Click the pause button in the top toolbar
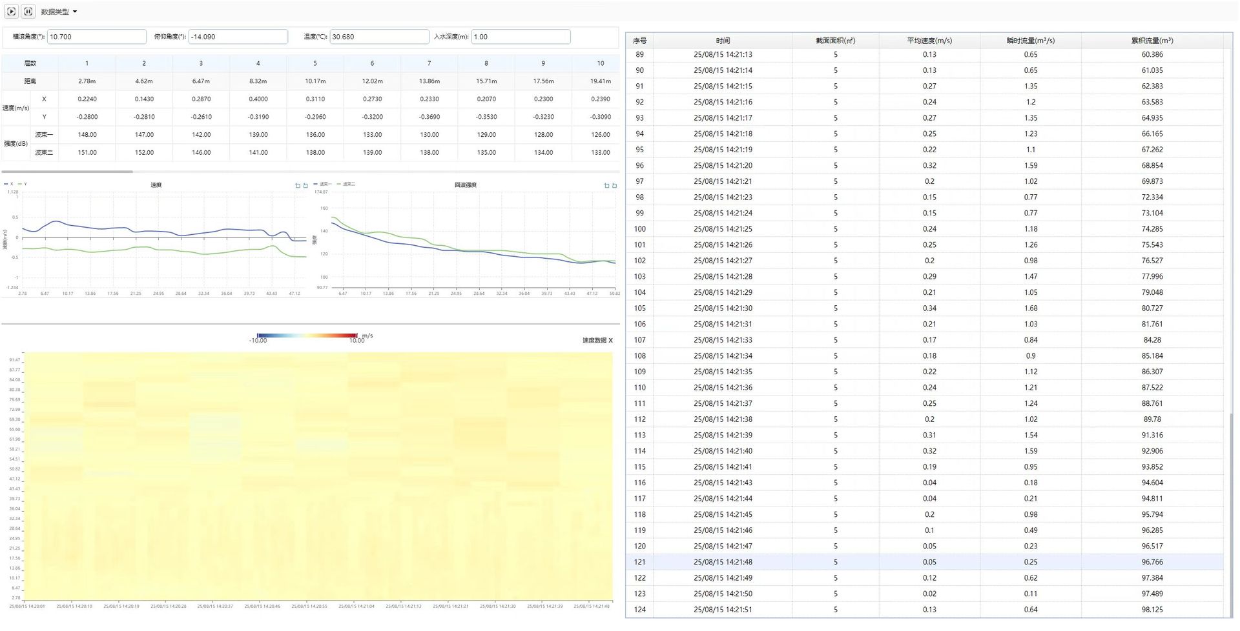The width and height of the screenshot is (1240, 631). 28,12
